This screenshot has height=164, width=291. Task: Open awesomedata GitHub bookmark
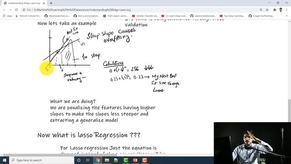(x=203, y=16)
